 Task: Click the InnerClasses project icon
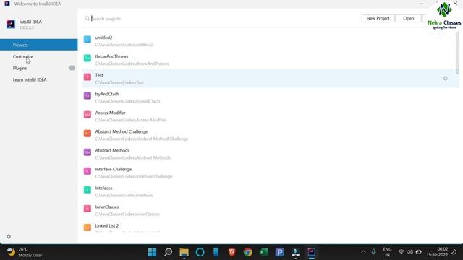tap(88, 209)
